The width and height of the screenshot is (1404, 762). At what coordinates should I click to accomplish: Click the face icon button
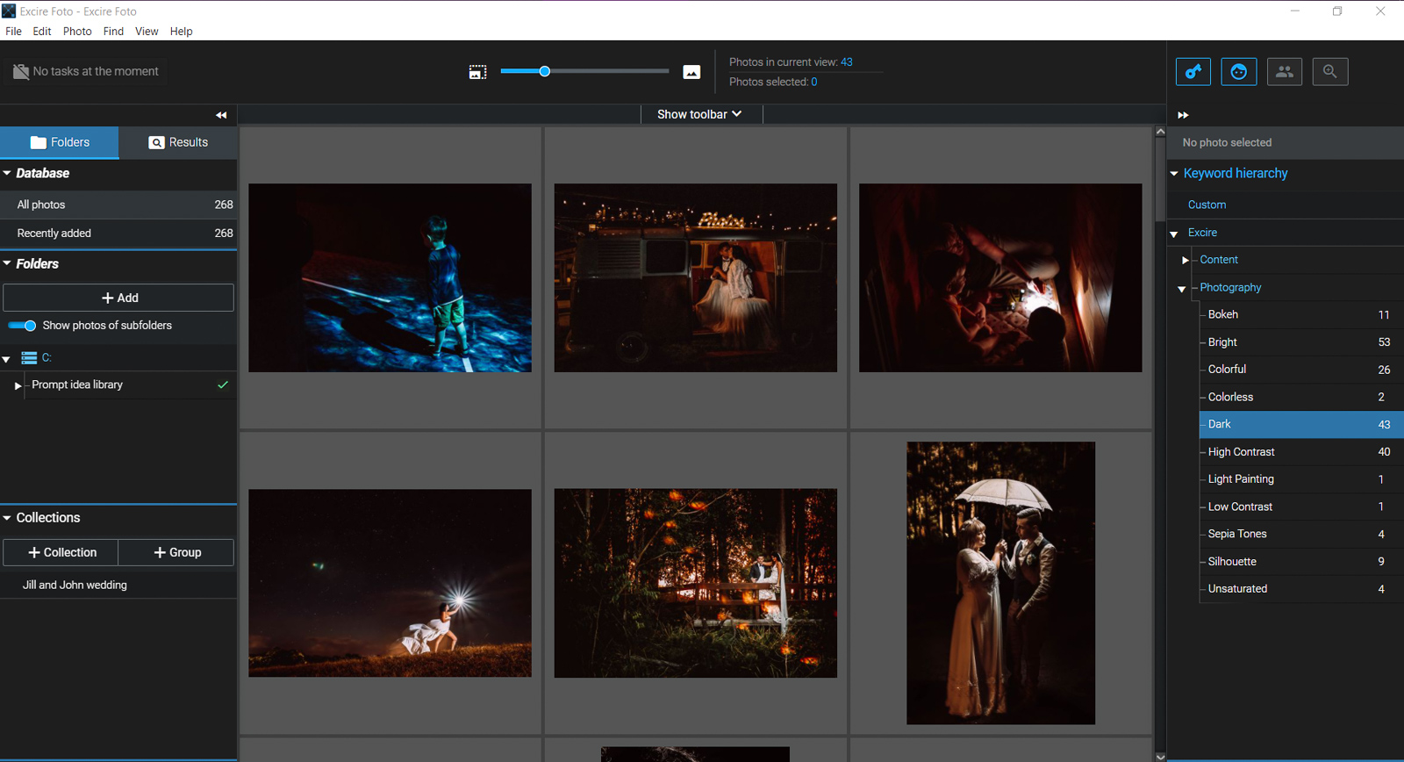(x=1239, y=72)
